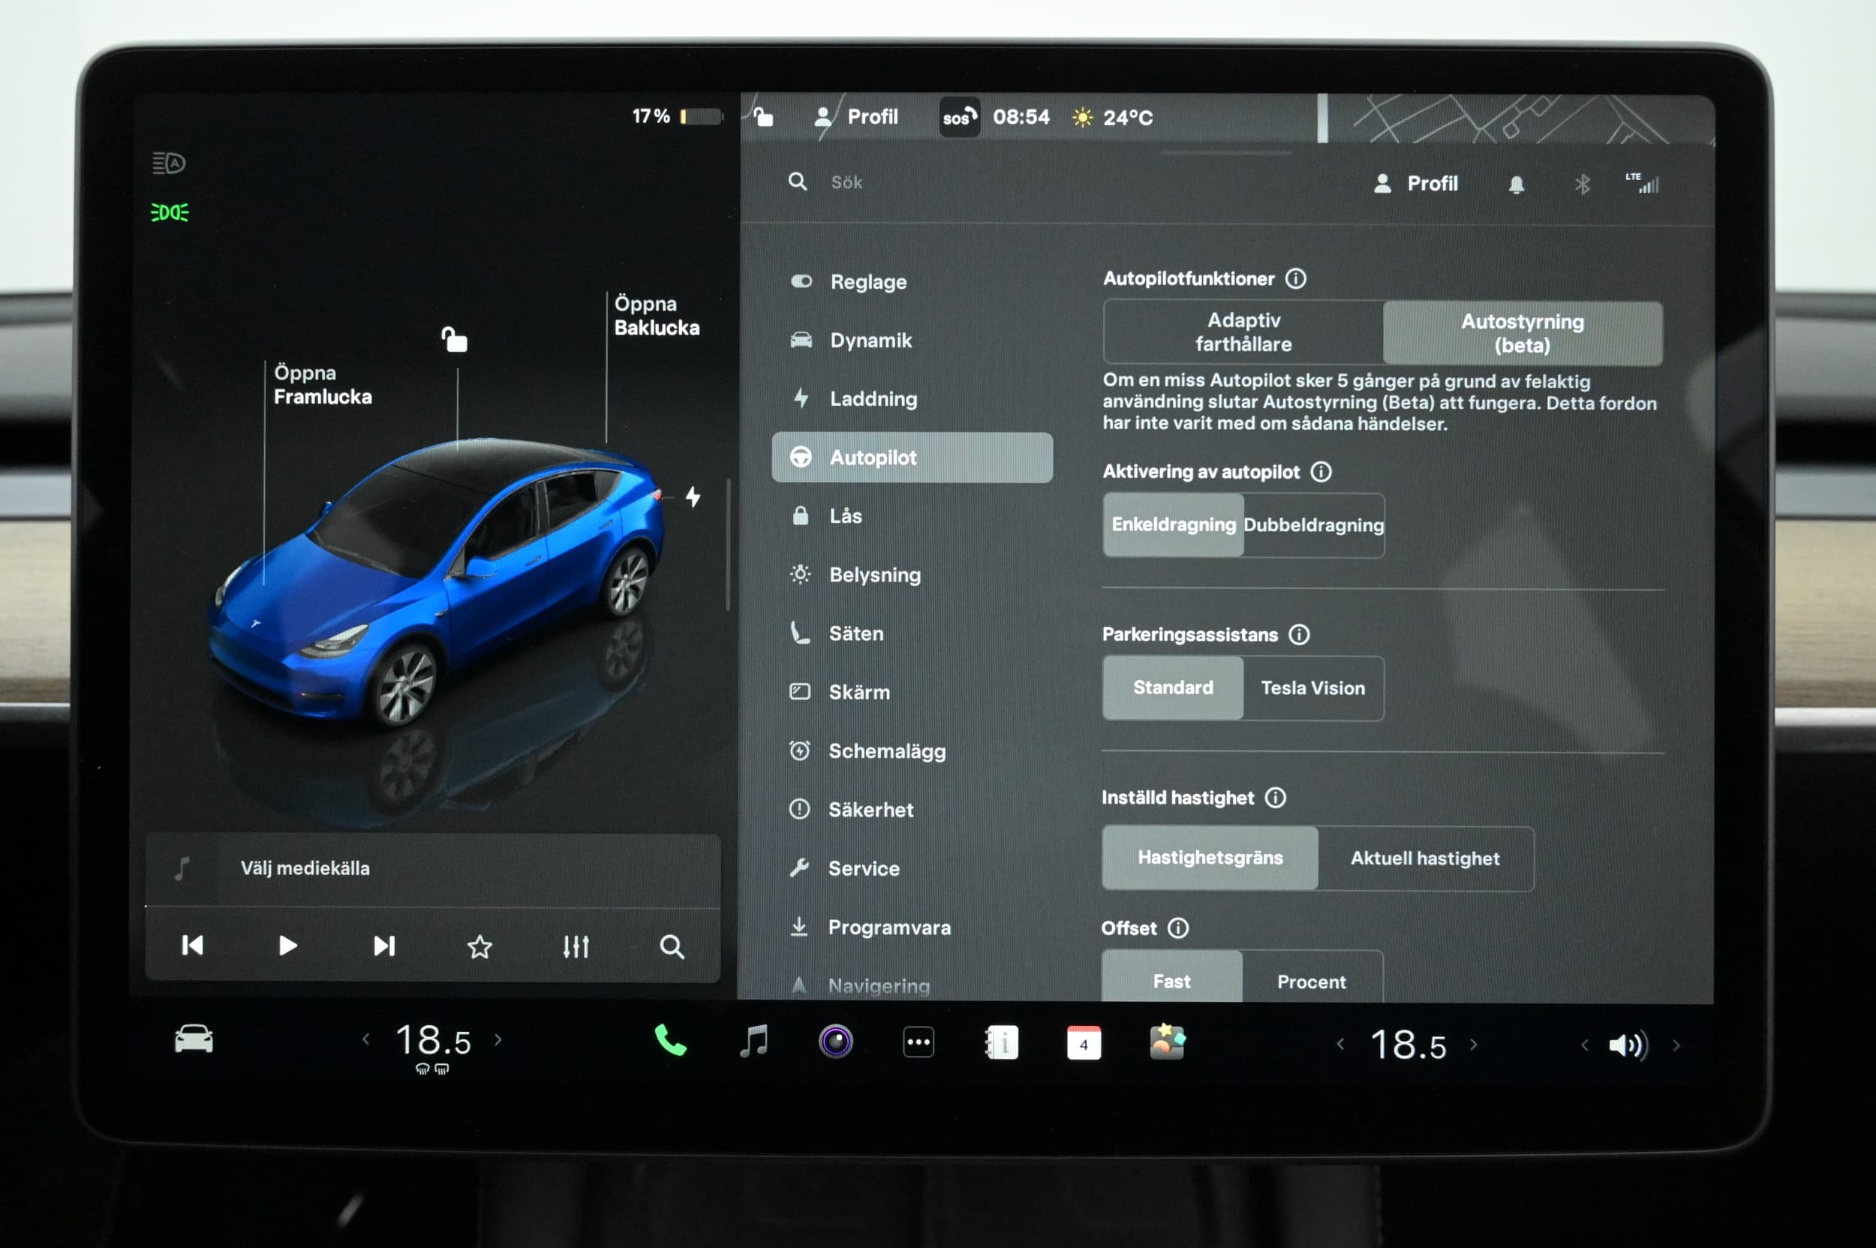Viewport: 1876px width, 1248px height.
Task: Tap the car controls icon
Action: pyautogui.click(x=194, y=1039)
